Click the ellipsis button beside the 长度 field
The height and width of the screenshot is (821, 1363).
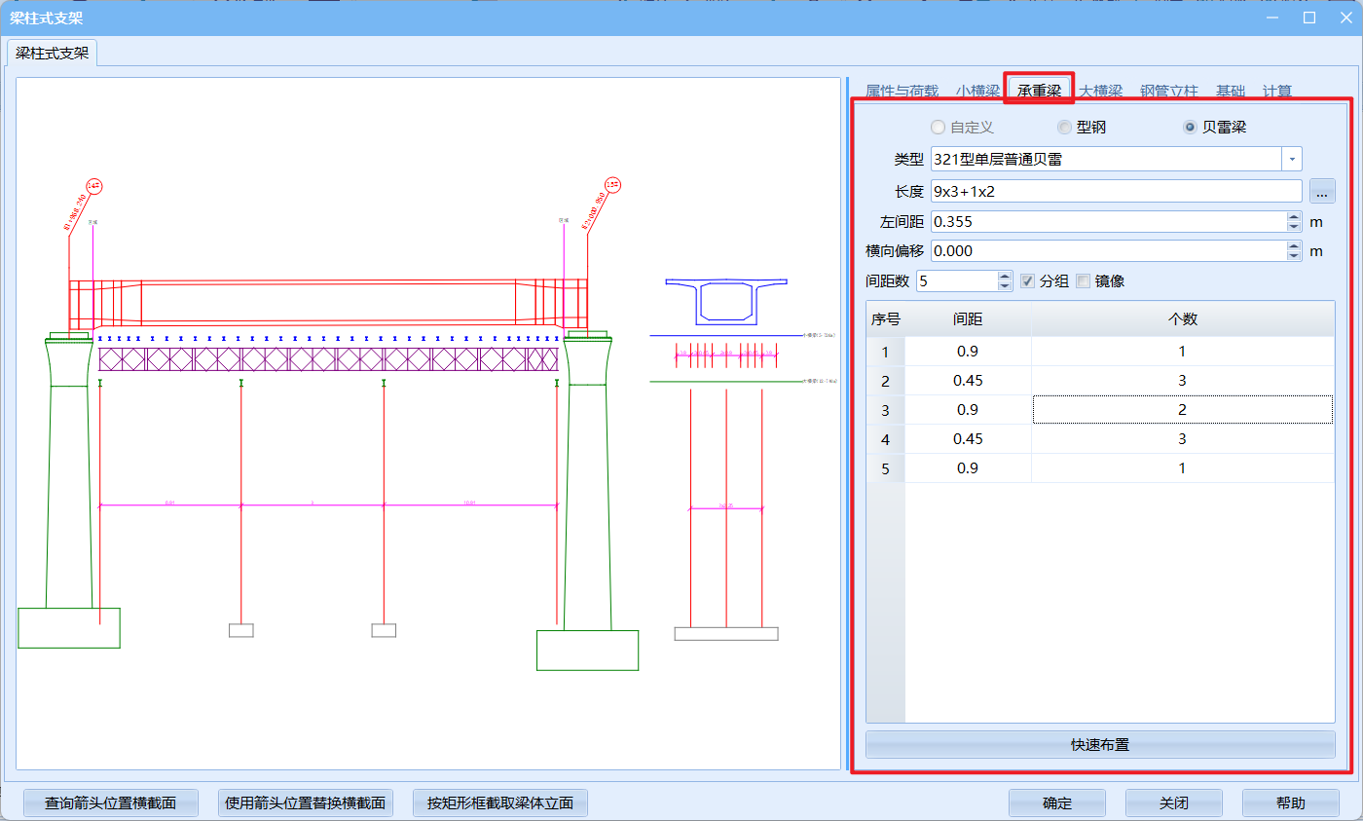pyautogui.click(x=1321, y=191)
